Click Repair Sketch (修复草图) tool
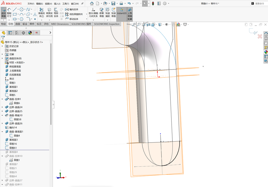Screen dimensions: 268x187 [x=102, y=13]
